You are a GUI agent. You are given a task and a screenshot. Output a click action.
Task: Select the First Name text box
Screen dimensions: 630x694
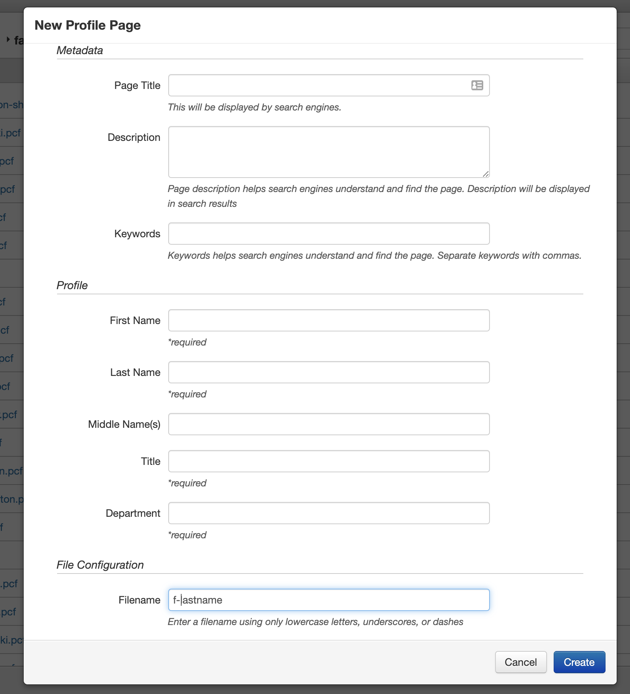tap(329, 320)
